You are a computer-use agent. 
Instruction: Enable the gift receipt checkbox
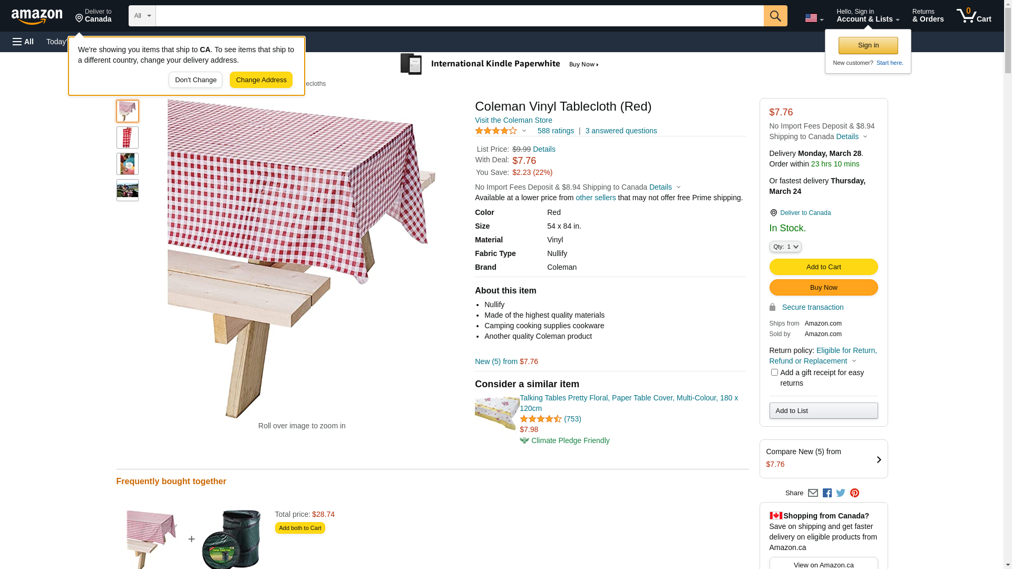coord(774,372)
